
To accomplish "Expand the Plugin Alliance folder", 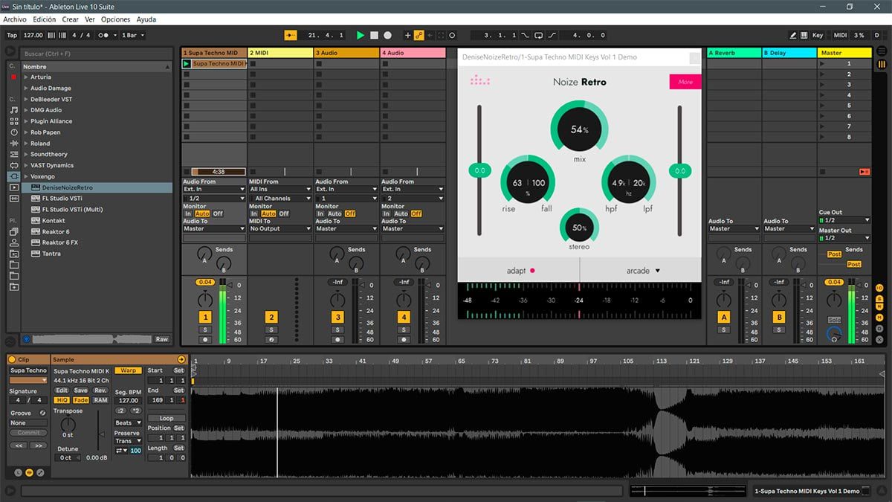I will point(26,121).
